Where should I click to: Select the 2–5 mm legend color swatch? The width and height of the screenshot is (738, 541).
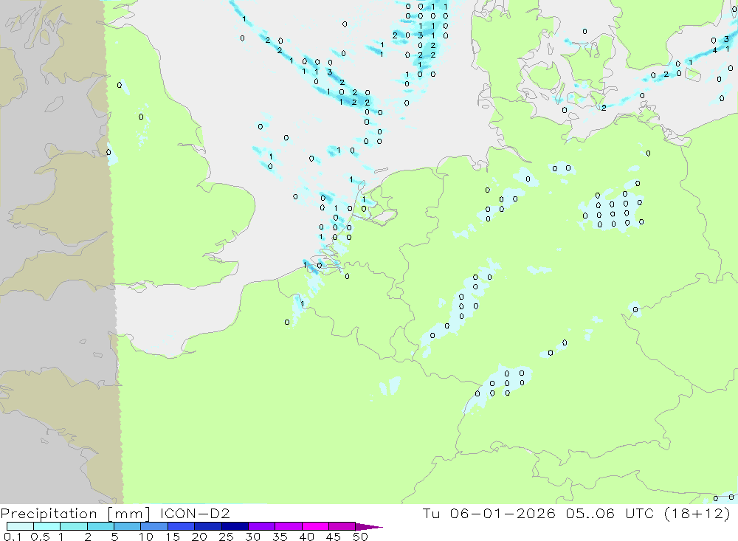coord(100,526)
